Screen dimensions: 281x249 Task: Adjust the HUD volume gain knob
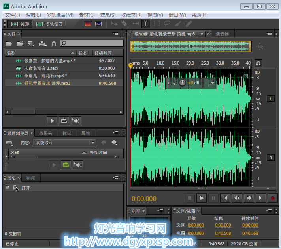pyautogui.click(x=182, y=83)
